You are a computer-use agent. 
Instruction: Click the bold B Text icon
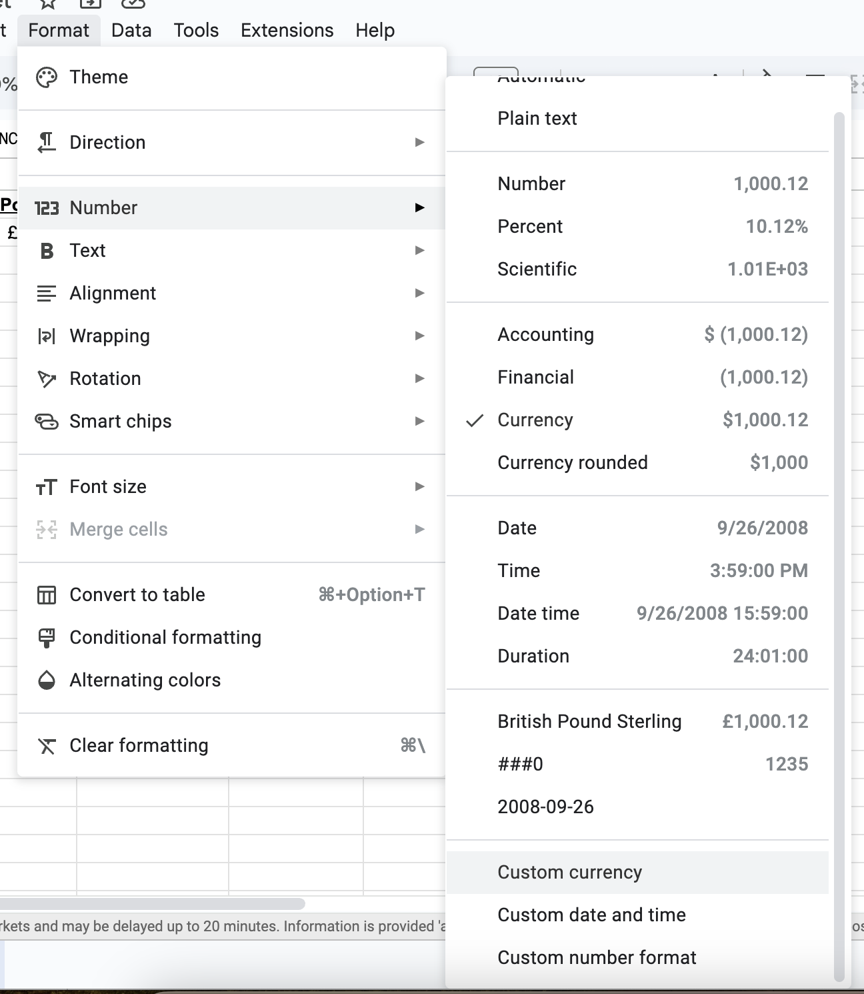point(47,251)
